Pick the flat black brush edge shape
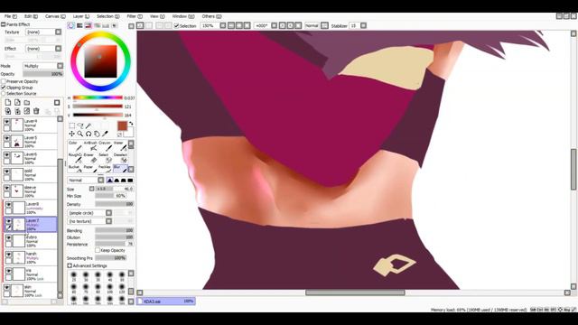The height and width of the screenshot is (325, 578). 130,181
